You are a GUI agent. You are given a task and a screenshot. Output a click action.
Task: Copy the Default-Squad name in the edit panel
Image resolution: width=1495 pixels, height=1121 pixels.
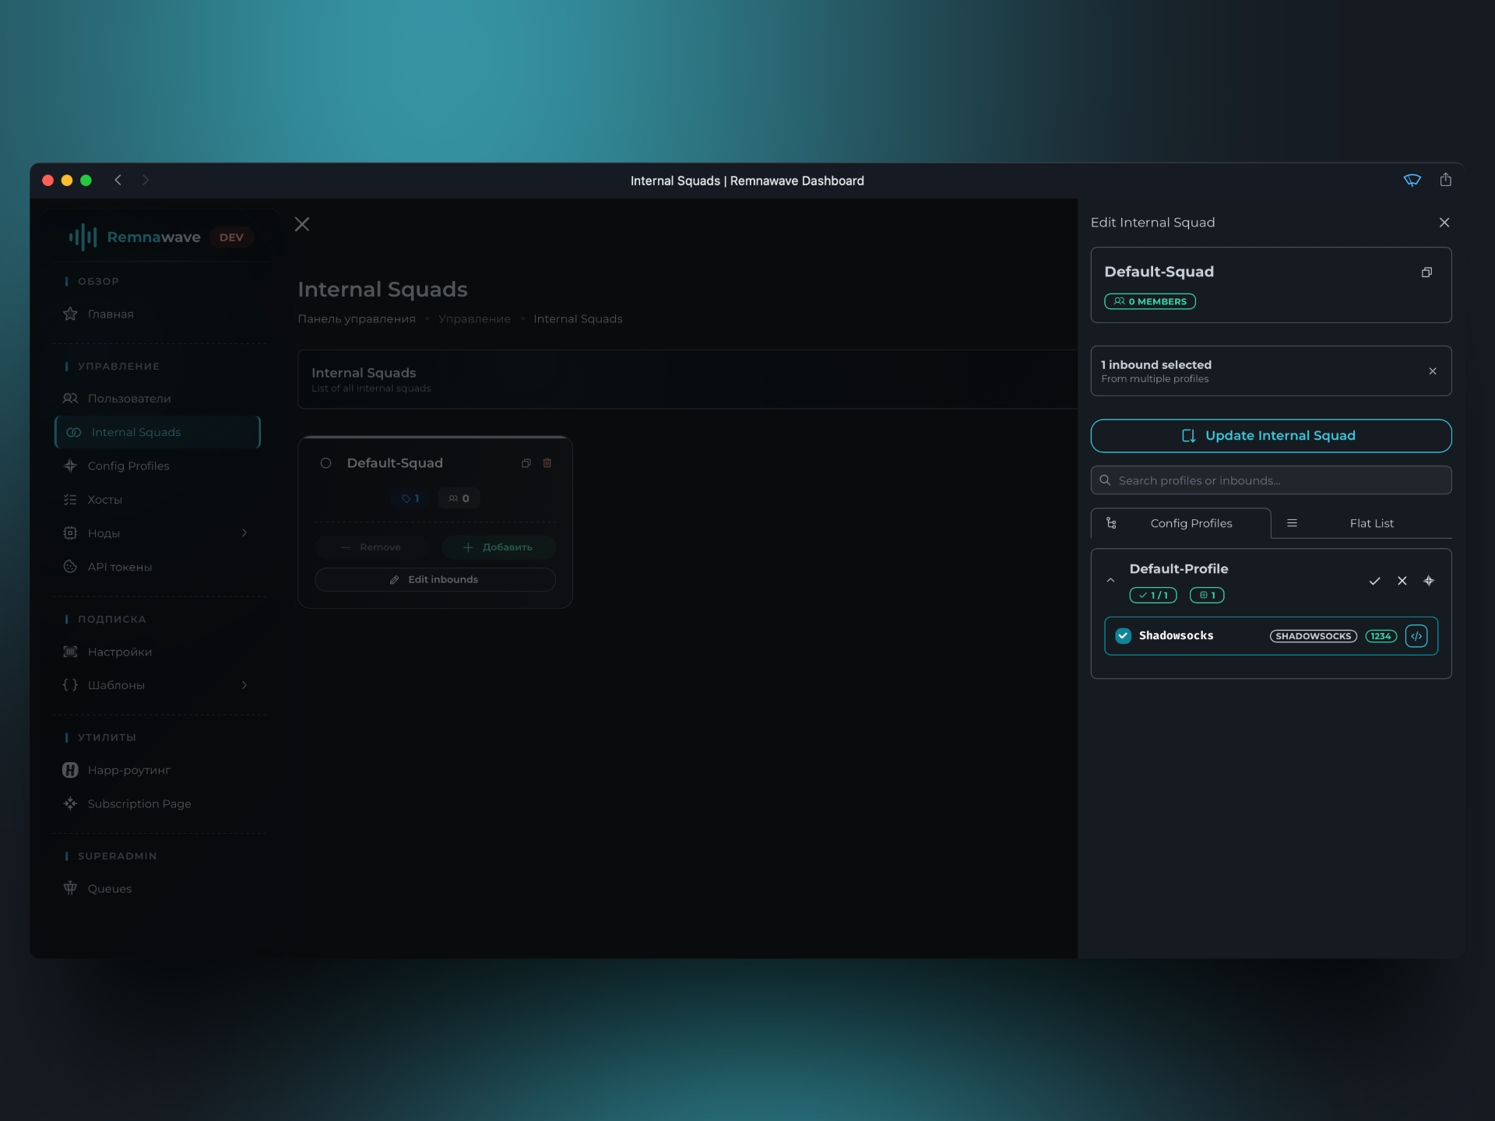pyautogui.click(x=1426, y=272)
